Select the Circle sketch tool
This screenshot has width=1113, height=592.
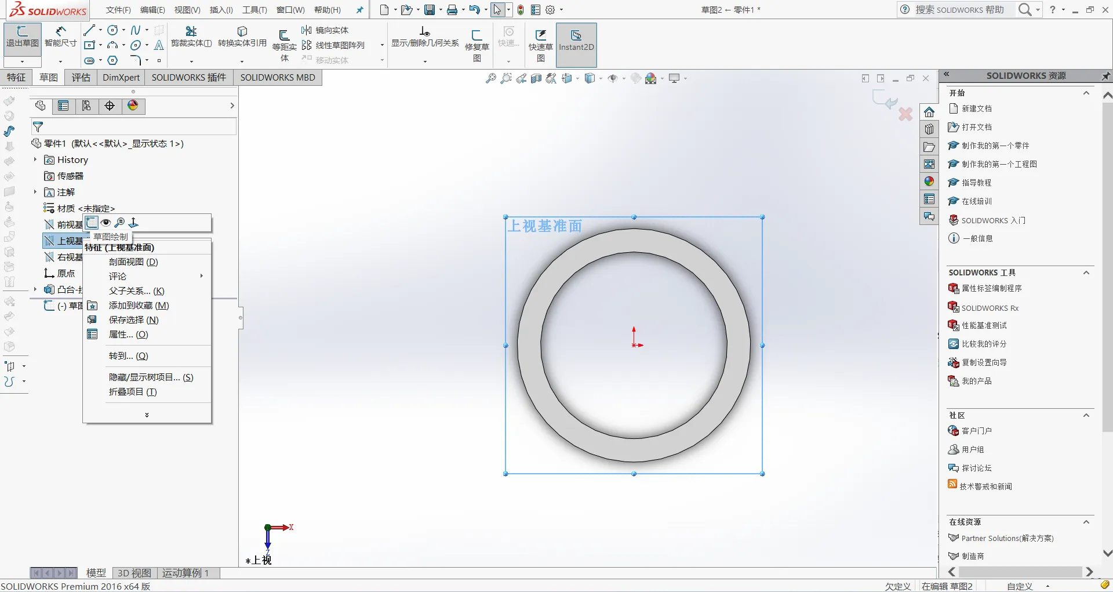113,30
